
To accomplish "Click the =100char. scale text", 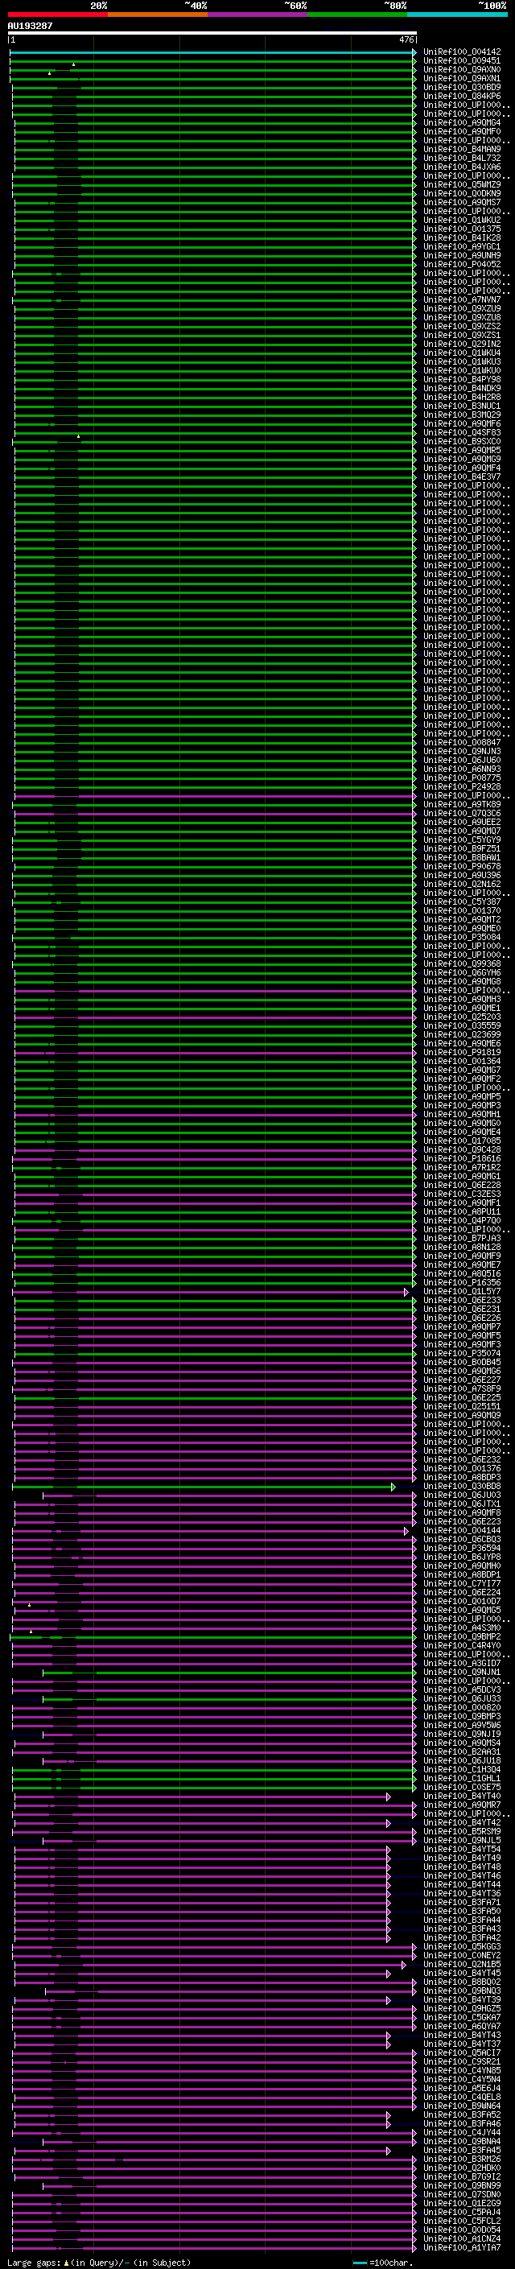I will pyautogui.click(x=391, y=2263).
